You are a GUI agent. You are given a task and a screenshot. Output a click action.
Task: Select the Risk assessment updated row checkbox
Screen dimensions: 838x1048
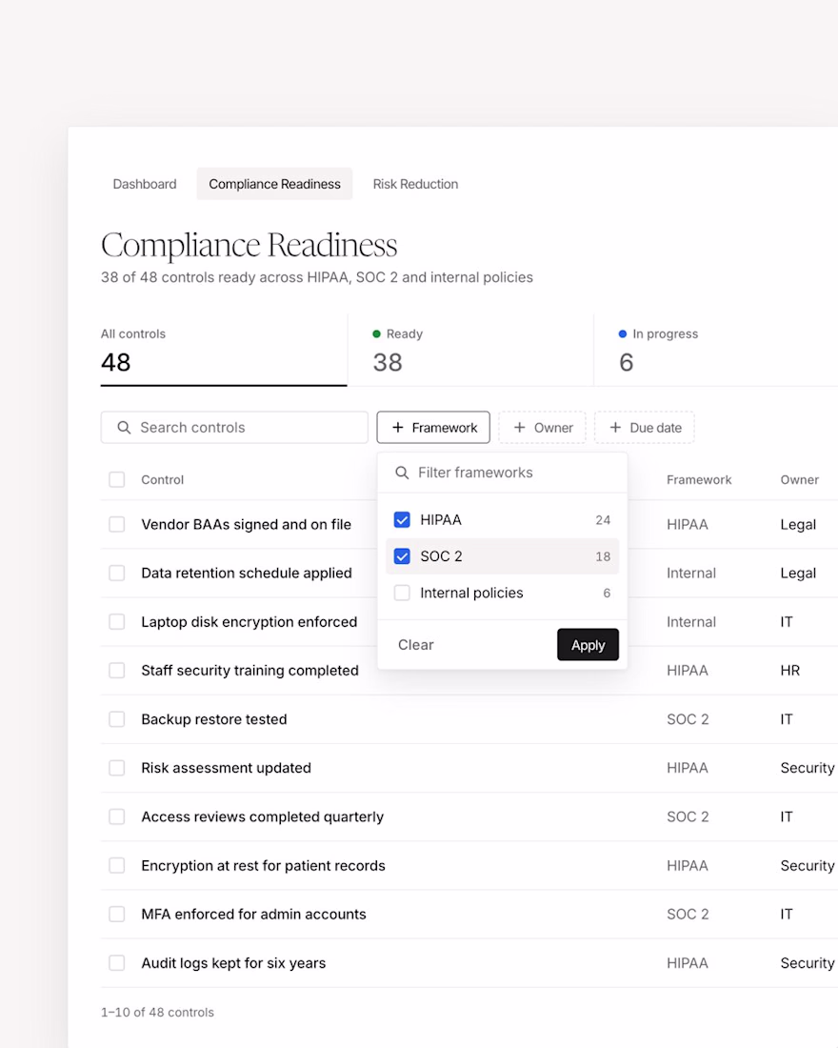coord(117,768)
